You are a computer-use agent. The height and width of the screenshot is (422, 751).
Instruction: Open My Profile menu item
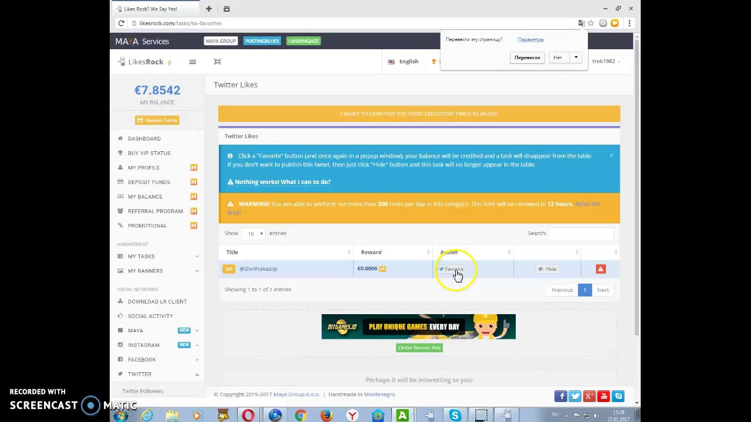click(144, 168)
